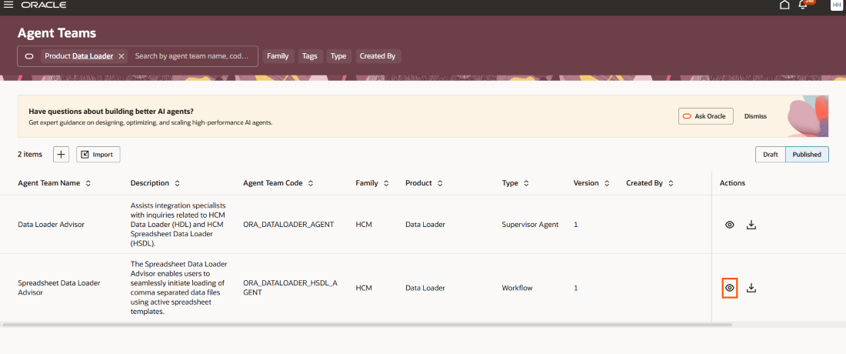Click the Import button
Screen dimensions: 846x354
point(98,155)
